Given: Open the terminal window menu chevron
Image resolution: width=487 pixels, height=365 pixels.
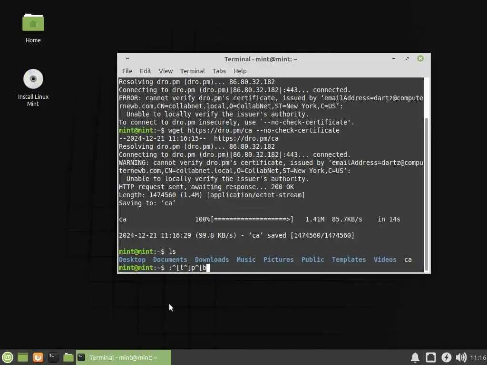Looking at the screenshot, I should coord(127,58).
